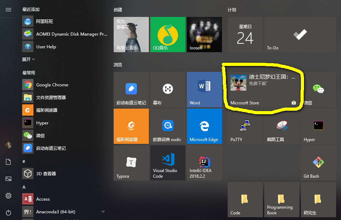Open Visual Studio Code tile
This screenshot has height=220, width=341.
click(168, 163)
